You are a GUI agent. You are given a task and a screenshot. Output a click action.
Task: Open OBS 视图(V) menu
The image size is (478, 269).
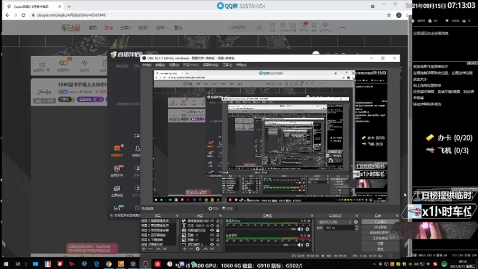click(174, 65)
